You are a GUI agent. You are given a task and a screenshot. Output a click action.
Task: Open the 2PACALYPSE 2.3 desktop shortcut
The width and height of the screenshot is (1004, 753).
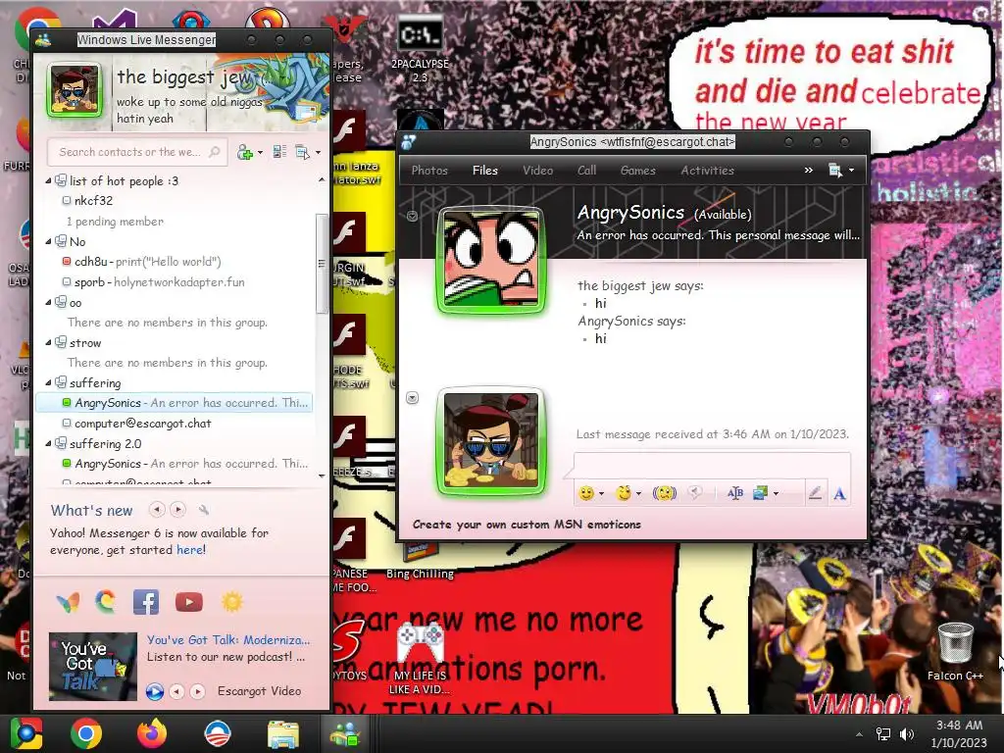point(420,50)
